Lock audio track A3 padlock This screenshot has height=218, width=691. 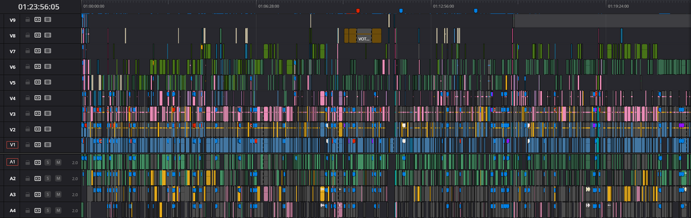pyautogui.click(x=27, y=195)
